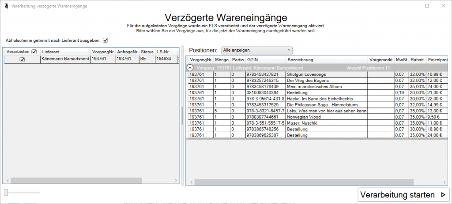Click the Verarbeitung starten button
452x204 pixels.
pos(403,195)
